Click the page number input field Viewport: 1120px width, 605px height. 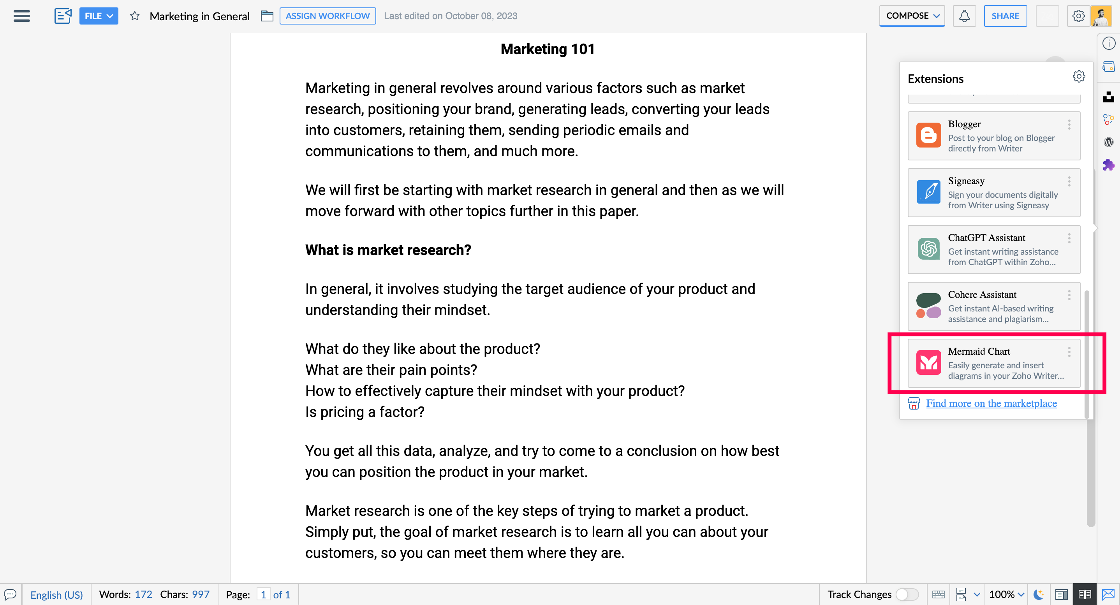pos(263,594)
